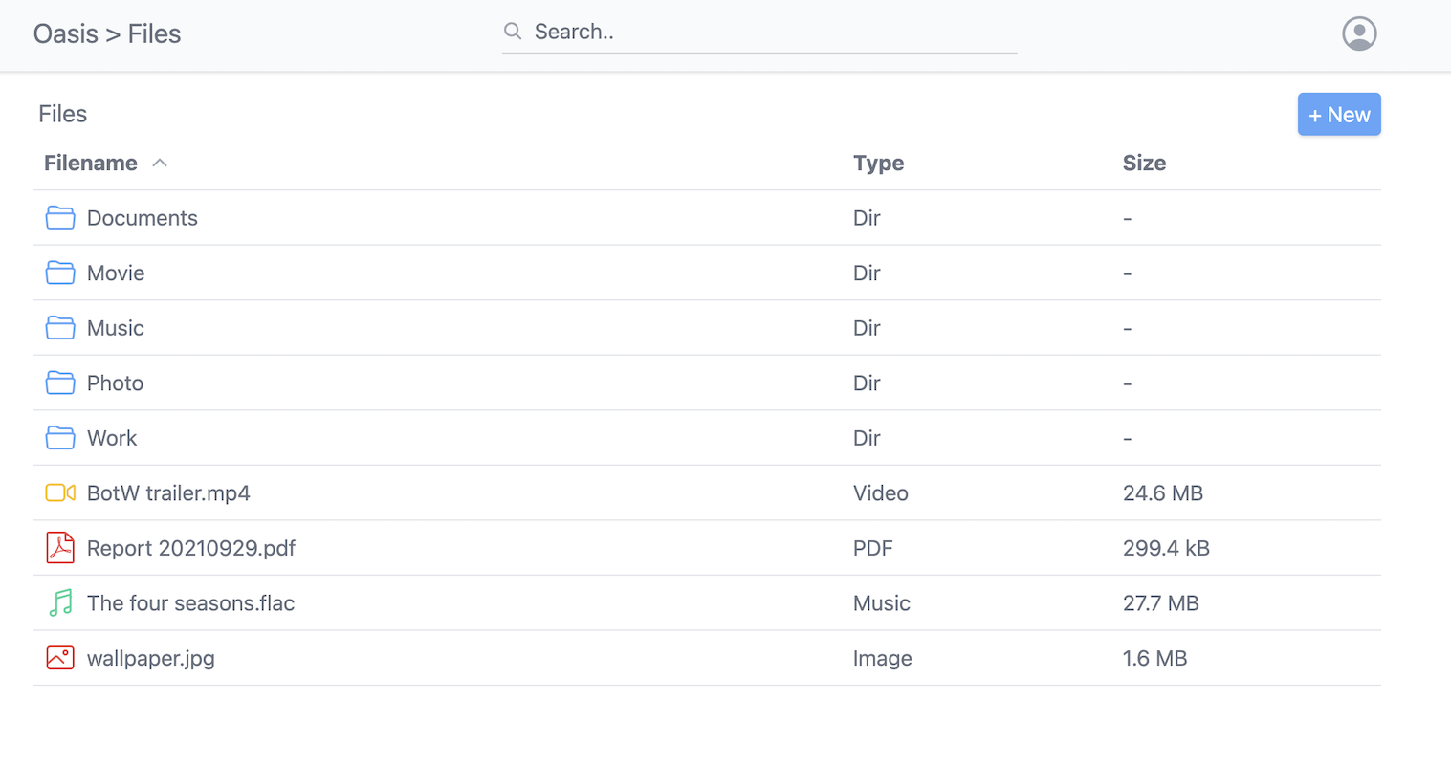
Task: Click the video icon next to BotW trailer.mp4
Action: pyautogui.click(x=59, y=492)
